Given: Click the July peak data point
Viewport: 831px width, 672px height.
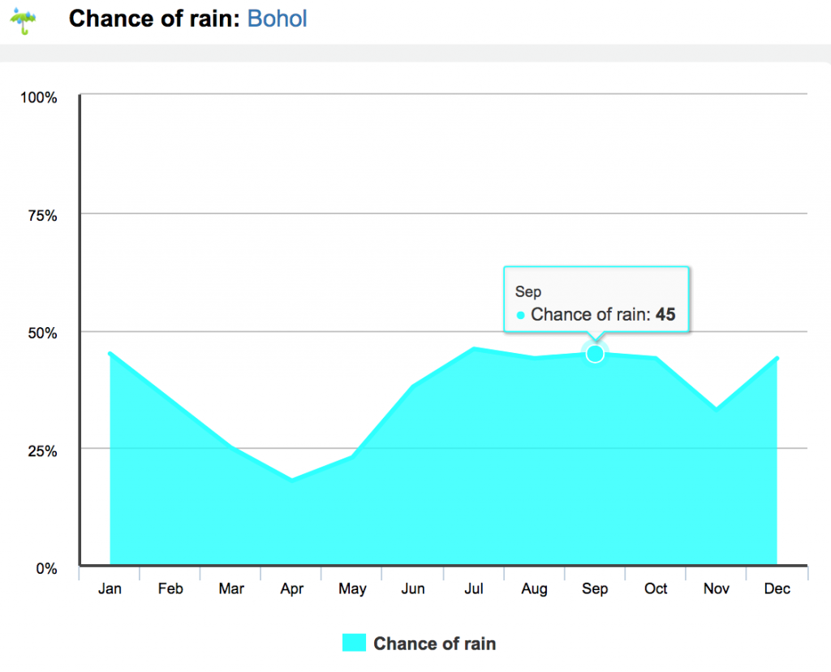Looking at the screenshot, I should click(474, 349).
